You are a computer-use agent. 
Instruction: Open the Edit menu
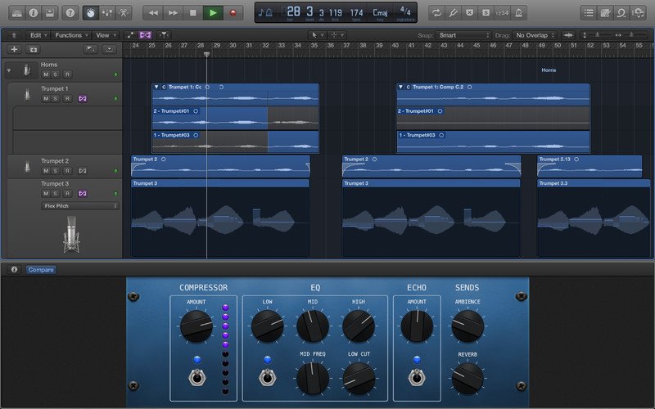(x=36, y=36)
